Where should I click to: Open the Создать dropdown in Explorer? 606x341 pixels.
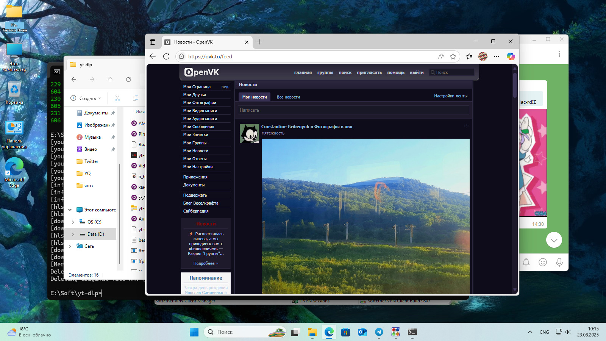[86, 99]
